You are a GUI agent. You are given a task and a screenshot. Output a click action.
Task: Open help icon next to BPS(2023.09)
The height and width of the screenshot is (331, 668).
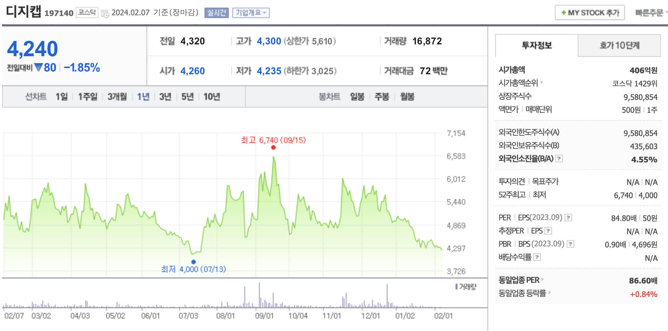pos(570,244)
